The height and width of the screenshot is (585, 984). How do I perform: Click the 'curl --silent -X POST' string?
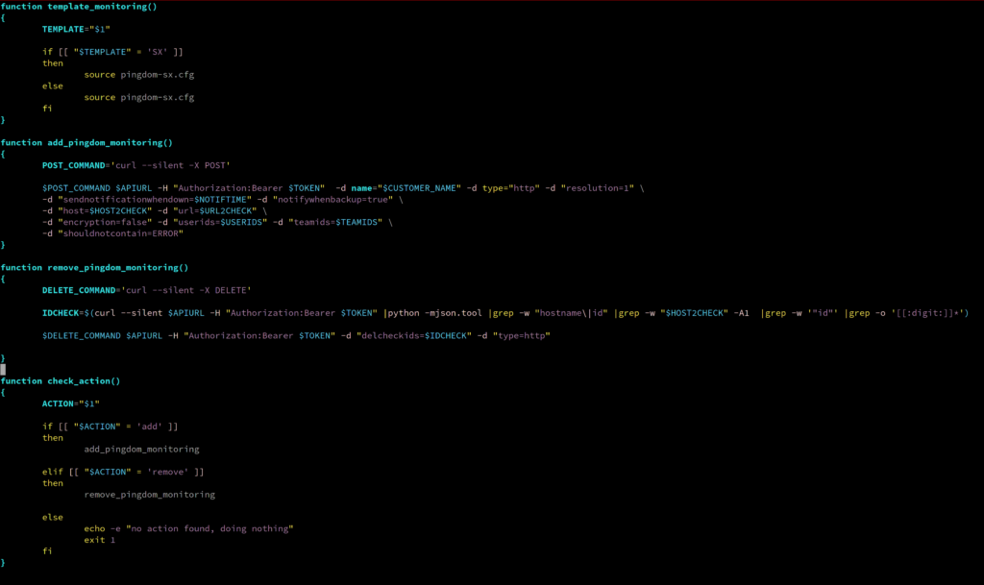pyautogui.click(x=171, y=165)
